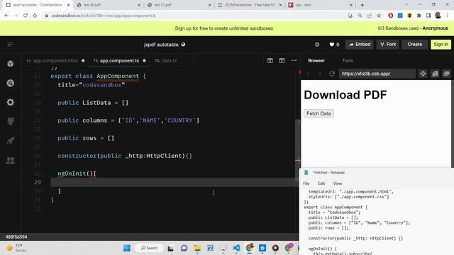Go forward in the preview browser

coord(320,74)
